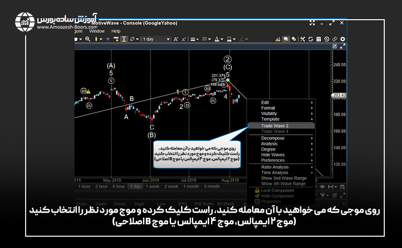Image resolution: width=402 pixels, height=248 pixels.
Task: Click the expand chart panel arrows icon
Action: (342, 46)
